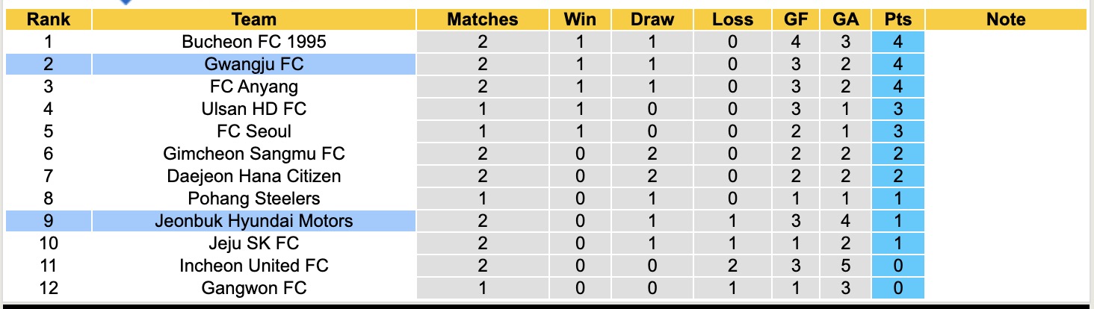Click Incheon United FC team name
Image resolution: width=1094 pixels, height=309 pixels.
[254, 266]
